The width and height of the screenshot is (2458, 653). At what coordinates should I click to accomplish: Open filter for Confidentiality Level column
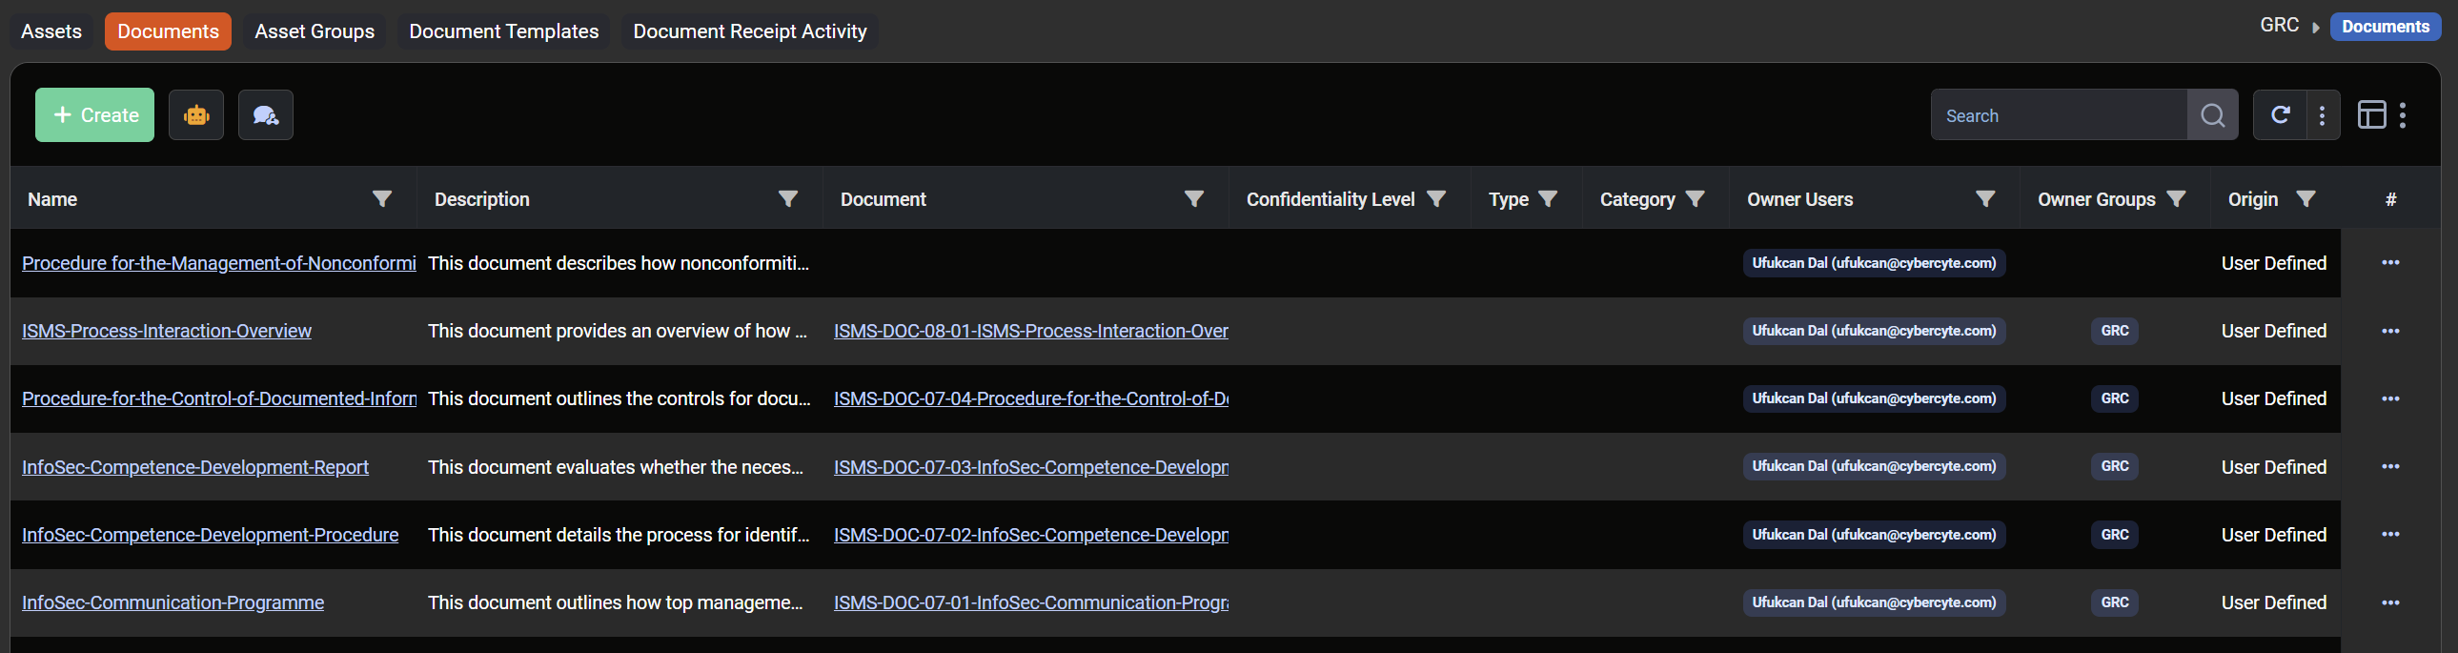tap(1435, 198)
